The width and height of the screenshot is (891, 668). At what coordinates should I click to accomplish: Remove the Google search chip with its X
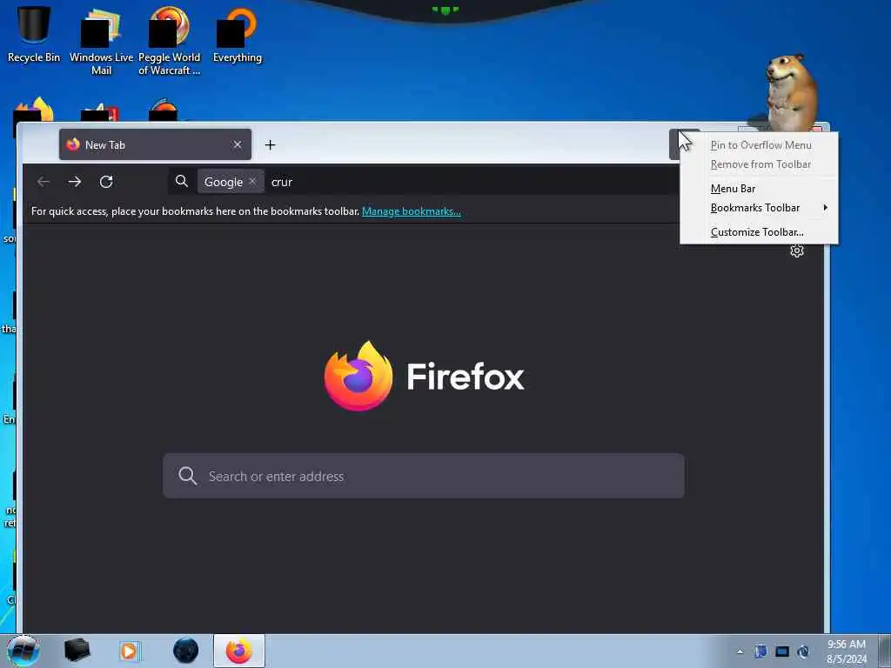[252, 181]
